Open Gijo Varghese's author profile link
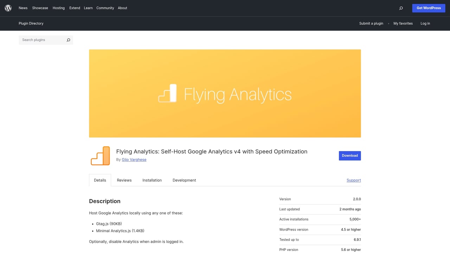This screenshot has height=253, width=450. [134, 159]
